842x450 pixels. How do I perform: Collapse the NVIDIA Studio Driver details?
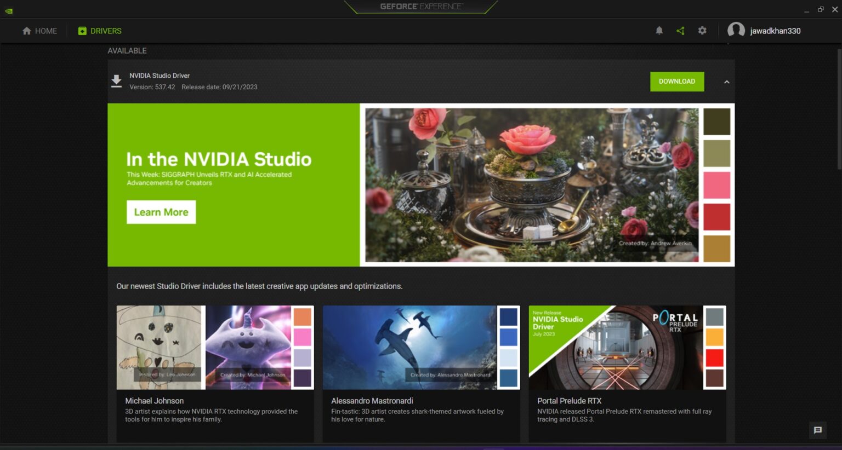(x=726, y=82)
